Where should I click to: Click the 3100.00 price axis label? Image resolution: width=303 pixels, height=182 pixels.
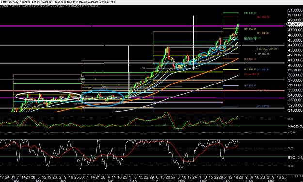pyautogui.click(x=295, y=110)
